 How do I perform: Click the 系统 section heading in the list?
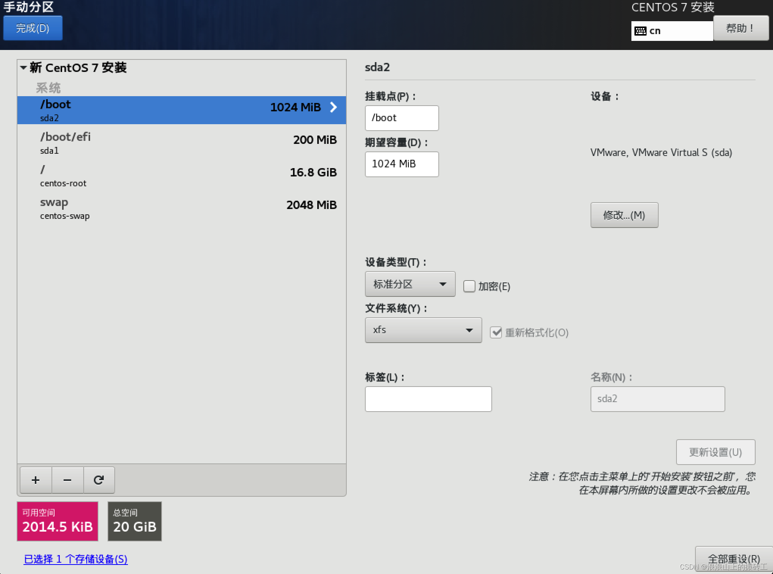(48, 88)
